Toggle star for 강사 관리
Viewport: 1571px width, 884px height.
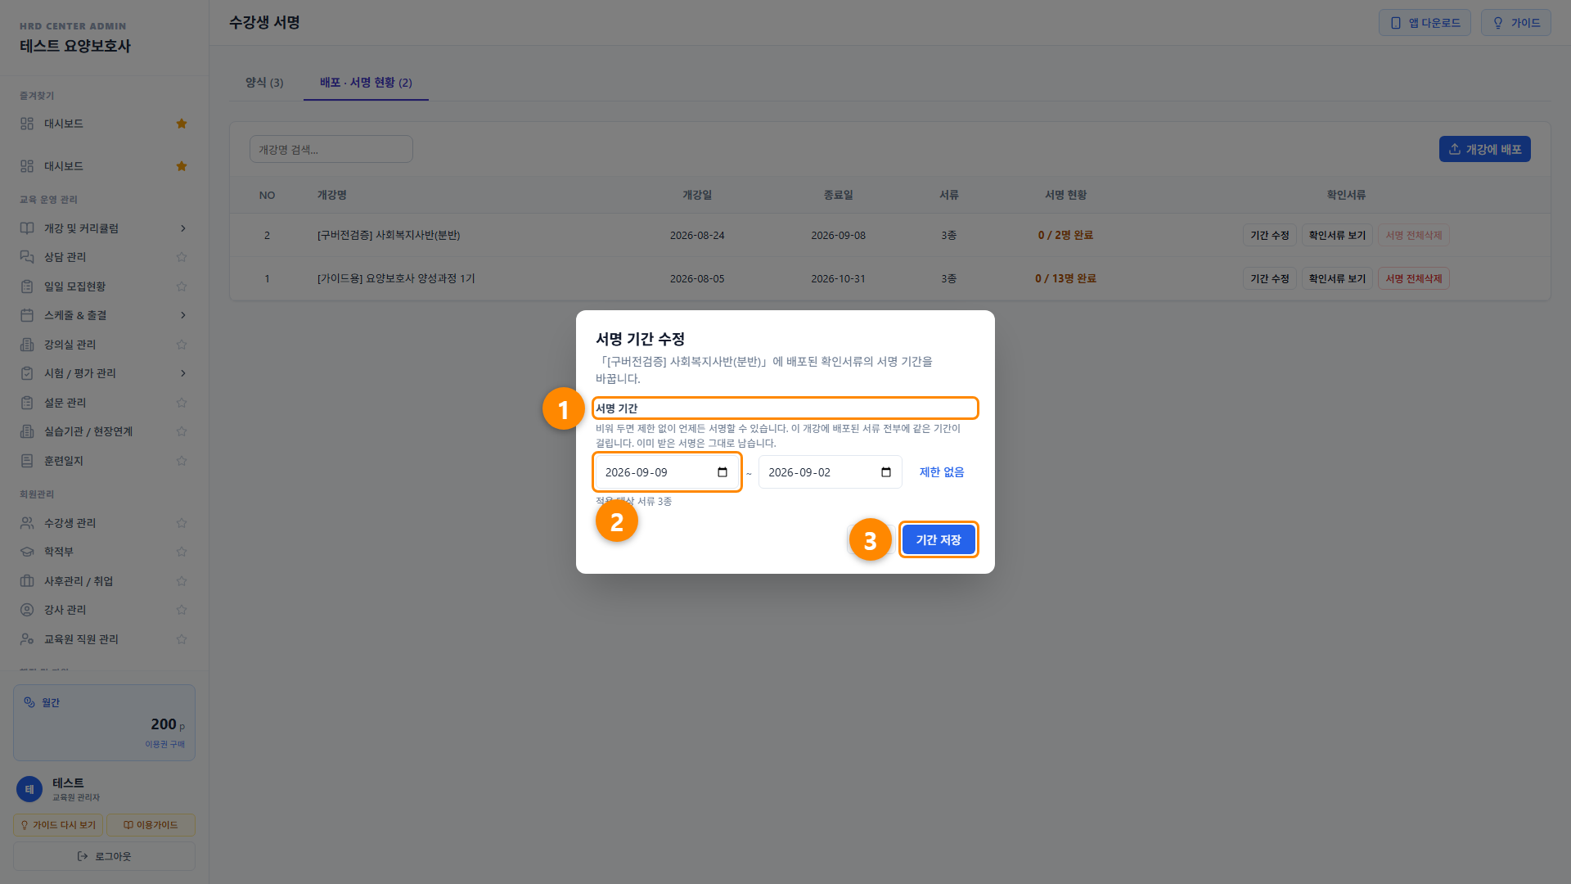coord(182,610)
